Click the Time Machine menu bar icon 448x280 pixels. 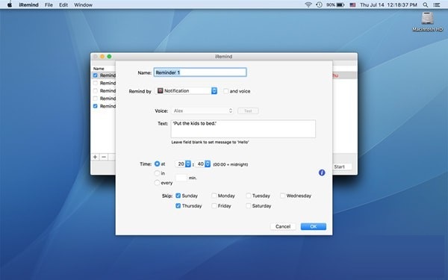pyautogui.click(x=319, y=4)
